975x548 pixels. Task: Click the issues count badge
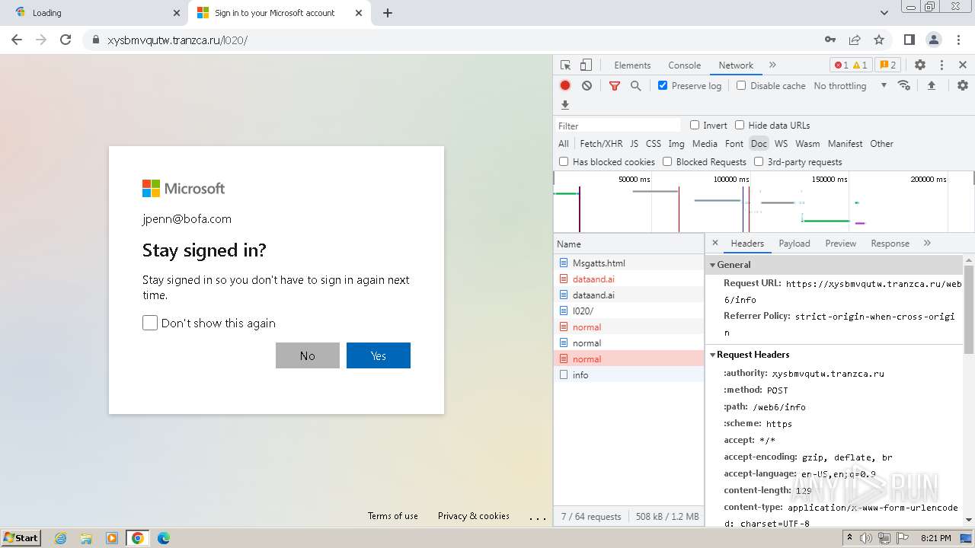tap(887, 65)
